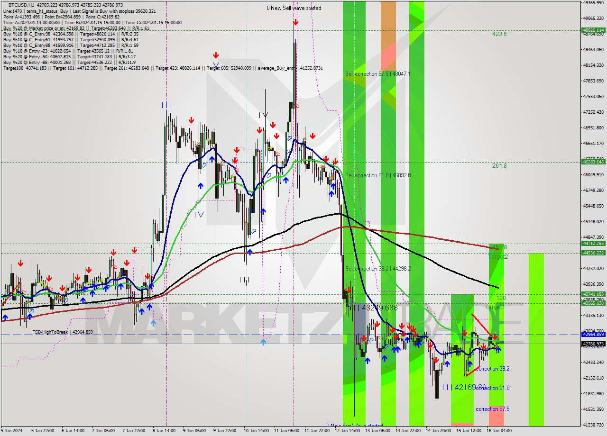Click the 45148.200 price axis value
607x436 pixels.
593,222
